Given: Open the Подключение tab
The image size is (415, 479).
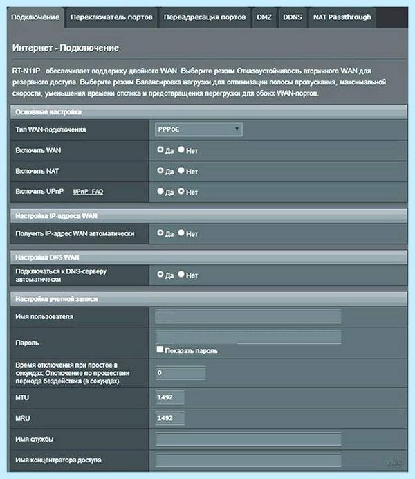Looking at the screenshot, I should click(x=35, y=17).
